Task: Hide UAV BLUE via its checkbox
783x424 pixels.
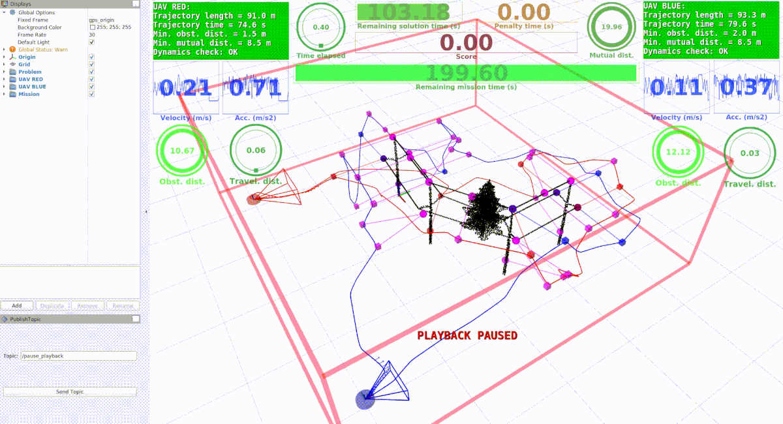Action: pyautogui.click(x=91, y=87)
